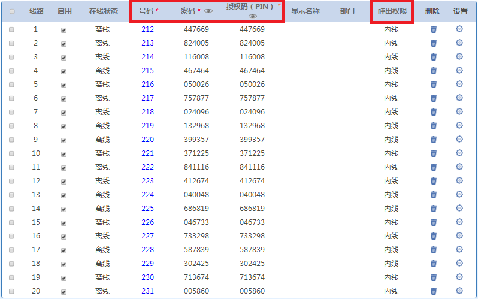Toggle password visibility eye in 密码 header
Image resolution: width=478 pixels, height=299 pixels.
208,11
